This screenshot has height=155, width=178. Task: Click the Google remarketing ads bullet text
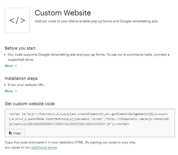click(x=89, y=57)
